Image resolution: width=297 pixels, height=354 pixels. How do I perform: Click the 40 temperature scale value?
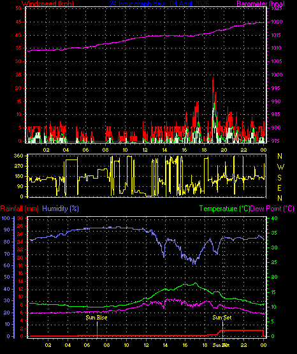point(274,218)
